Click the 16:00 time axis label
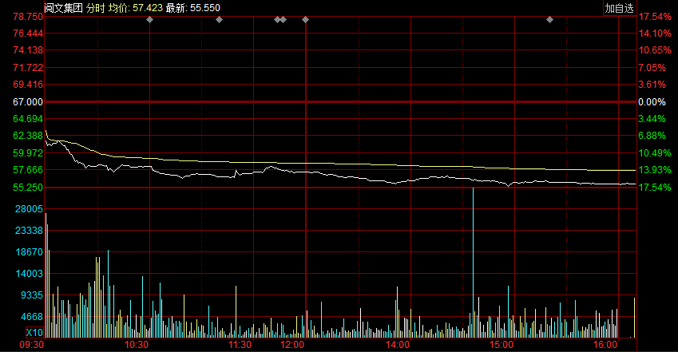Image resolution: width=678 pixels, height=352 pixels. 605,345
